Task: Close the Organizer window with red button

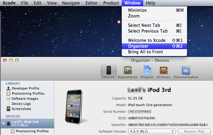Action: (5, 60)
